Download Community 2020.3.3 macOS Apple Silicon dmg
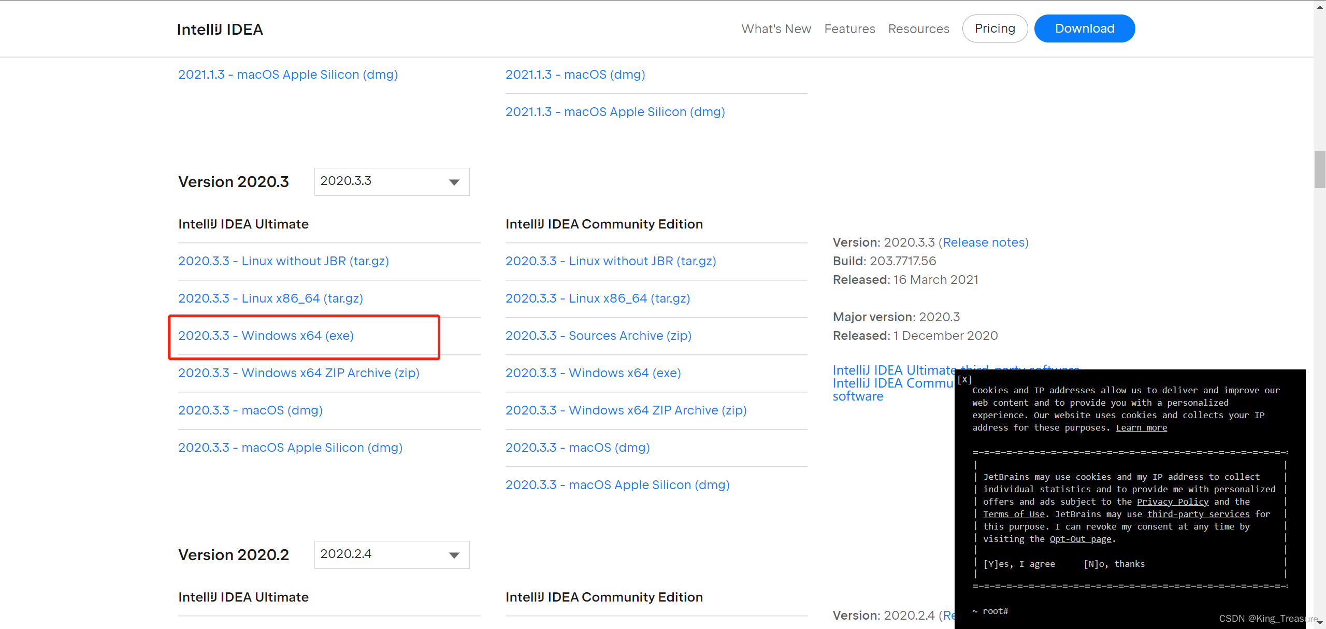Screen dimensions: 1326x629 coord(617,485)
